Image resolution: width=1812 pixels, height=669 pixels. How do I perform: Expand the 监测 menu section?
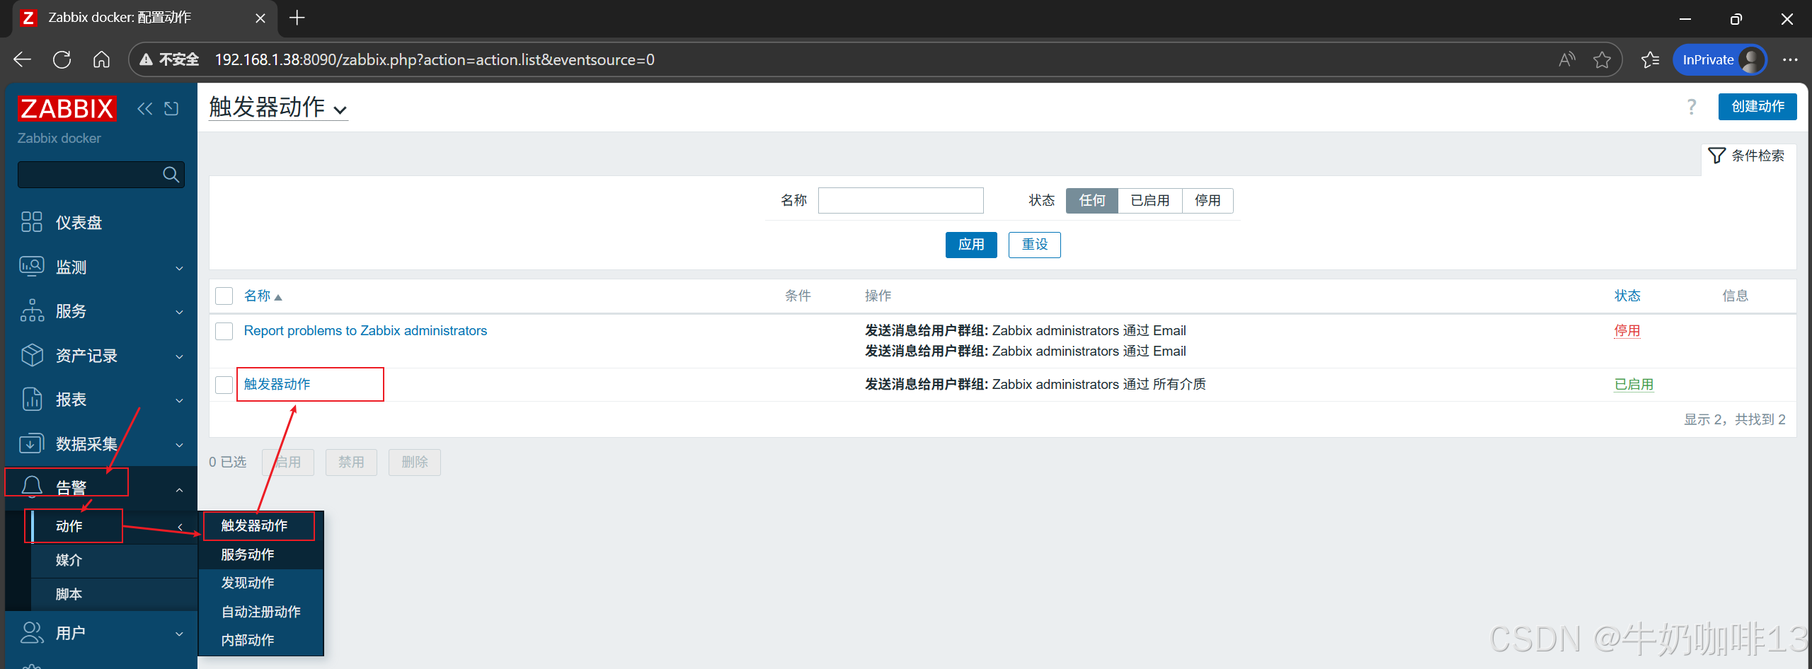tap(179, 268)
